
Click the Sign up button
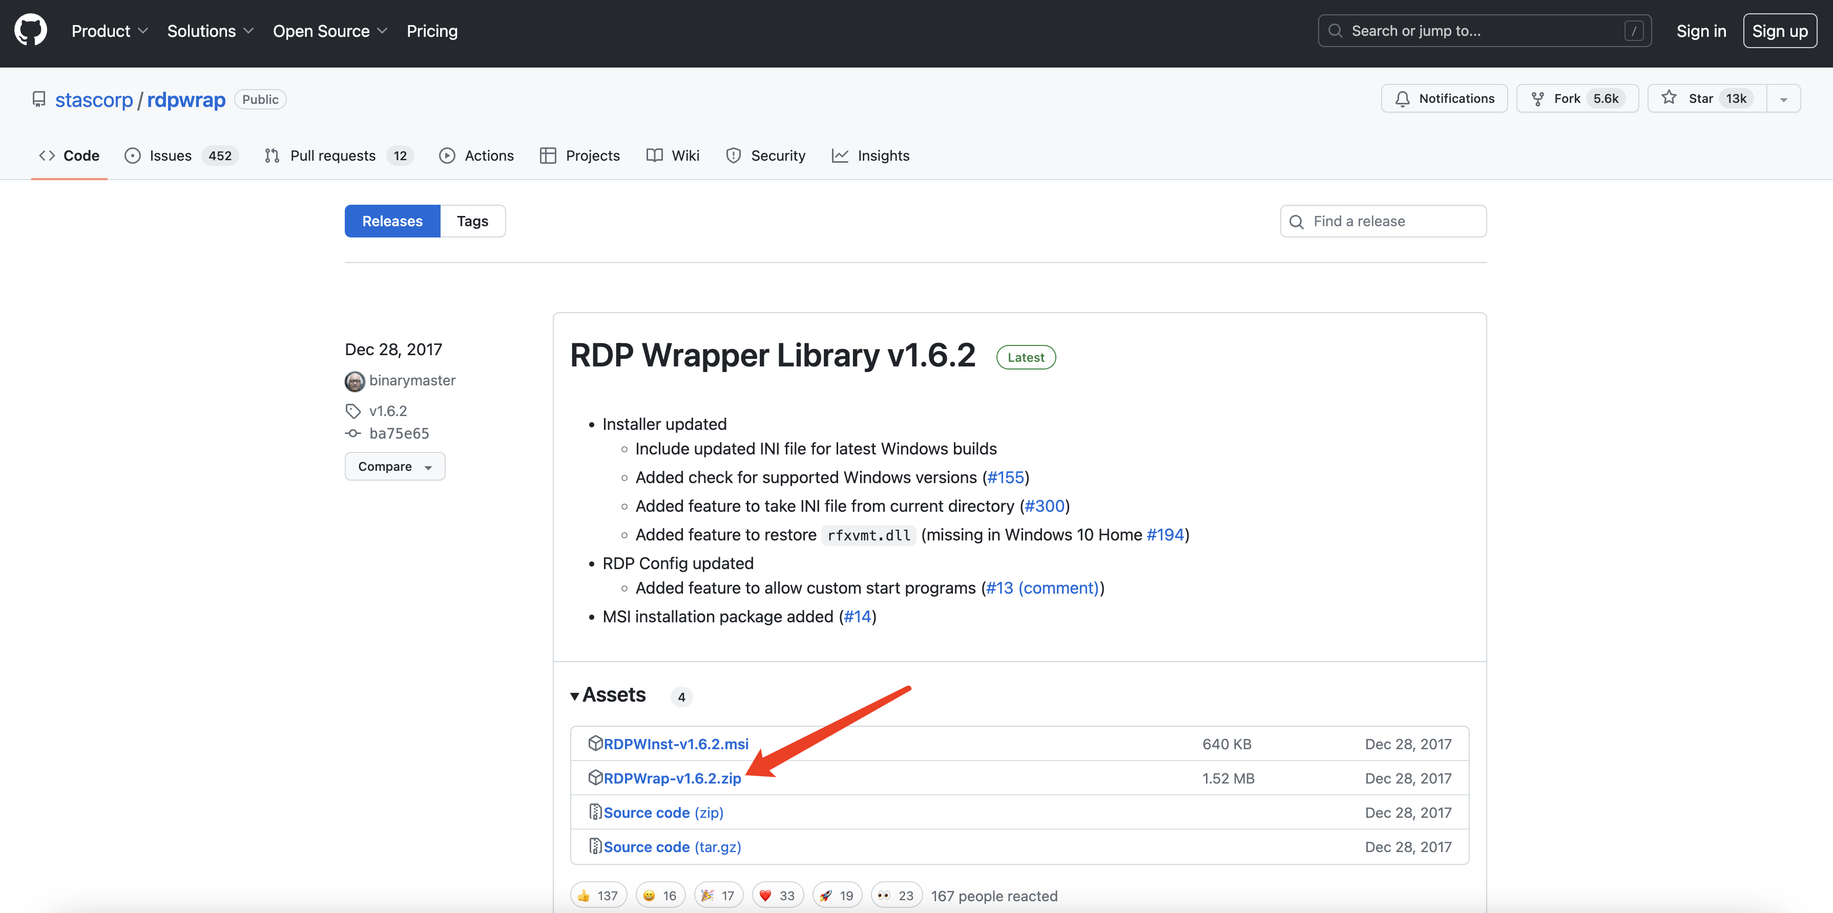coord(1779,31)
